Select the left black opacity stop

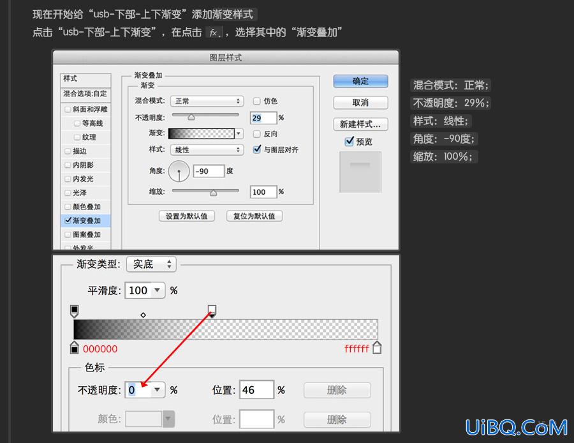click(75, 311)
